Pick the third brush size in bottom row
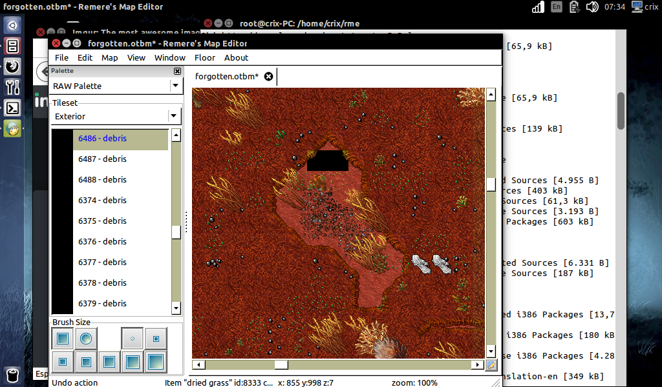The height and width of the screenshot is (387, 662). point(109,362)
